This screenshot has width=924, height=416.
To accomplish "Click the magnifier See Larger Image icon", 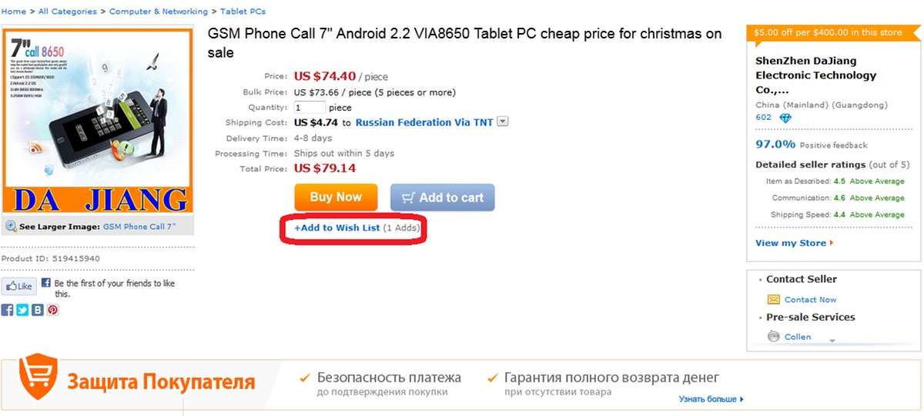I will coord(12,227).
